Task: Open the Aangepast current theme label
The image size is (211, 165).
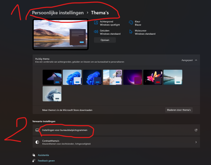Action: 187,60
